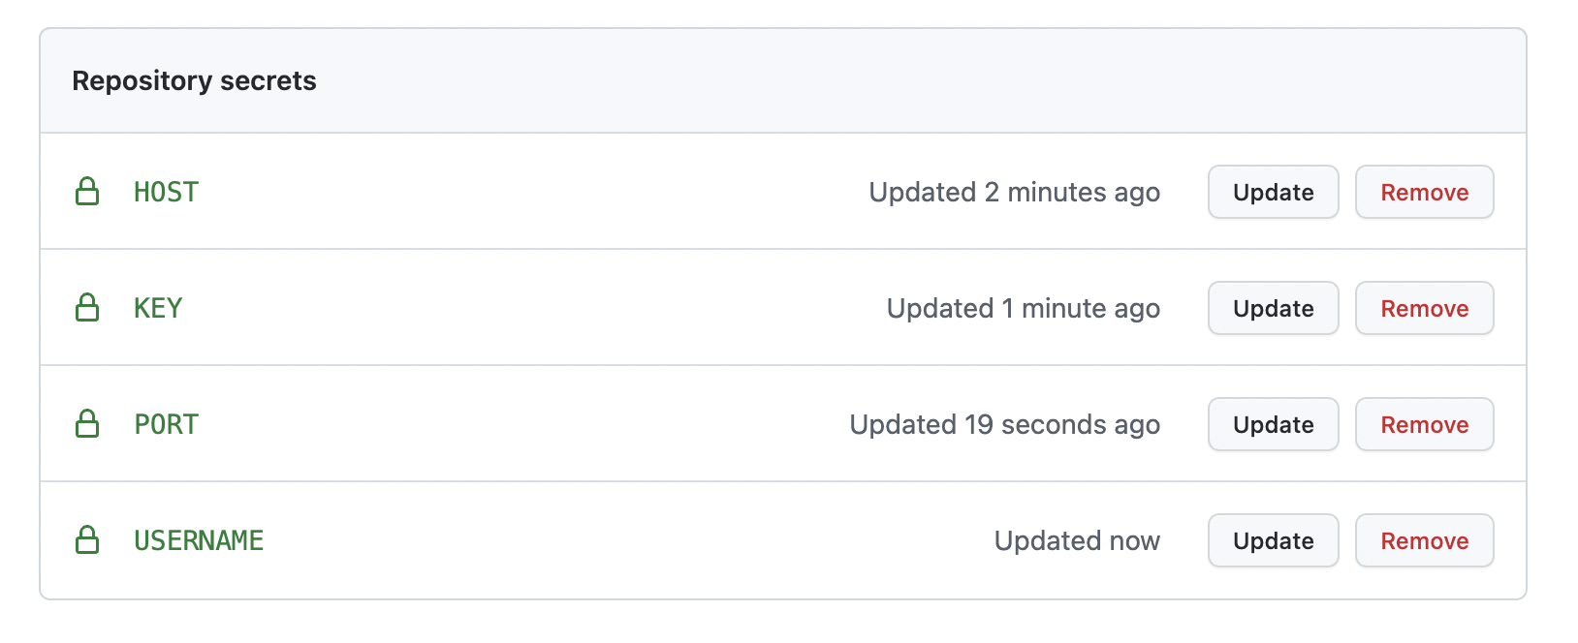Click the Repository secrets heading
Screen dimensions: 1578x643
(x=194, y=80)
